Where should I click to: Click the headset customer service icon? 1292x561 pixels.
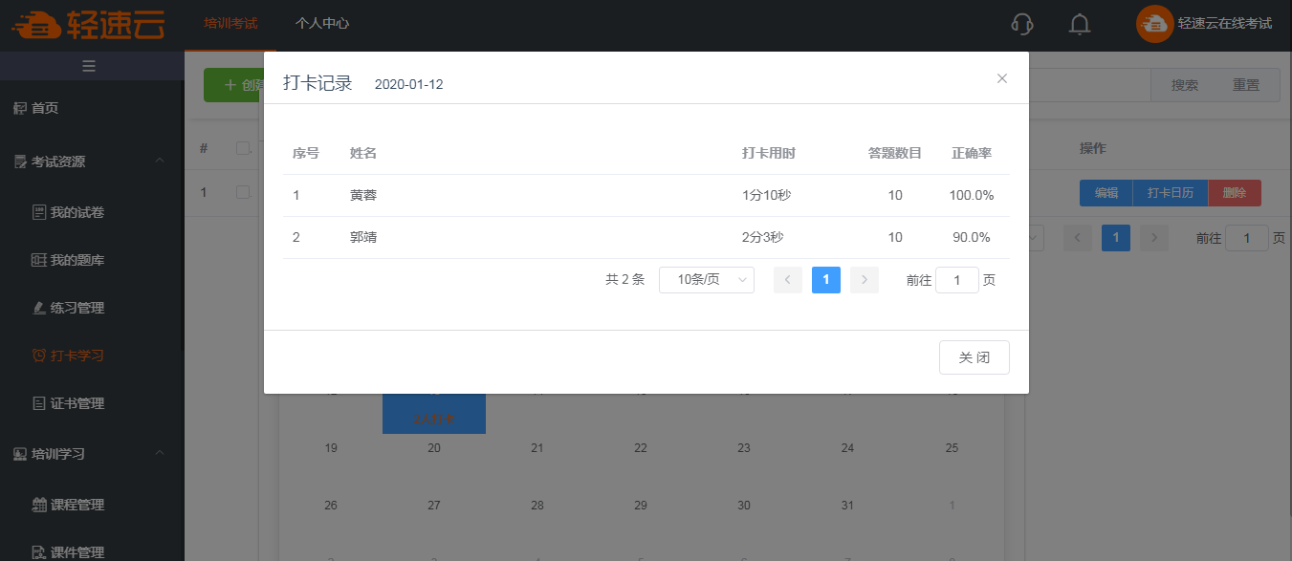(x=1022, y=24)
